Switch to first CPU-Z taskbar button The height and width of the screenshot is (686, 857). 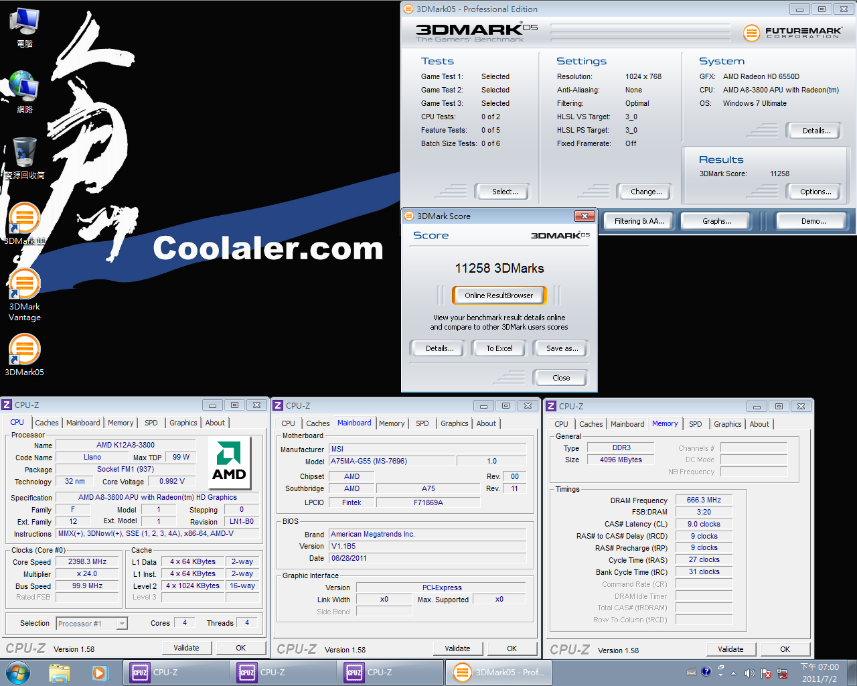click(x=176, y=673)
